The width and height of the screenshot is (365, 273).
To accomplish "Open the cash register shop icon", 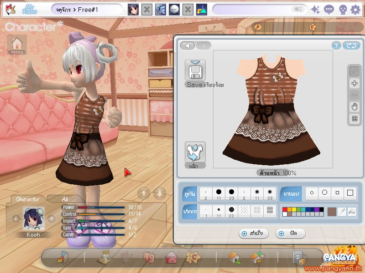I will [104, 258].
